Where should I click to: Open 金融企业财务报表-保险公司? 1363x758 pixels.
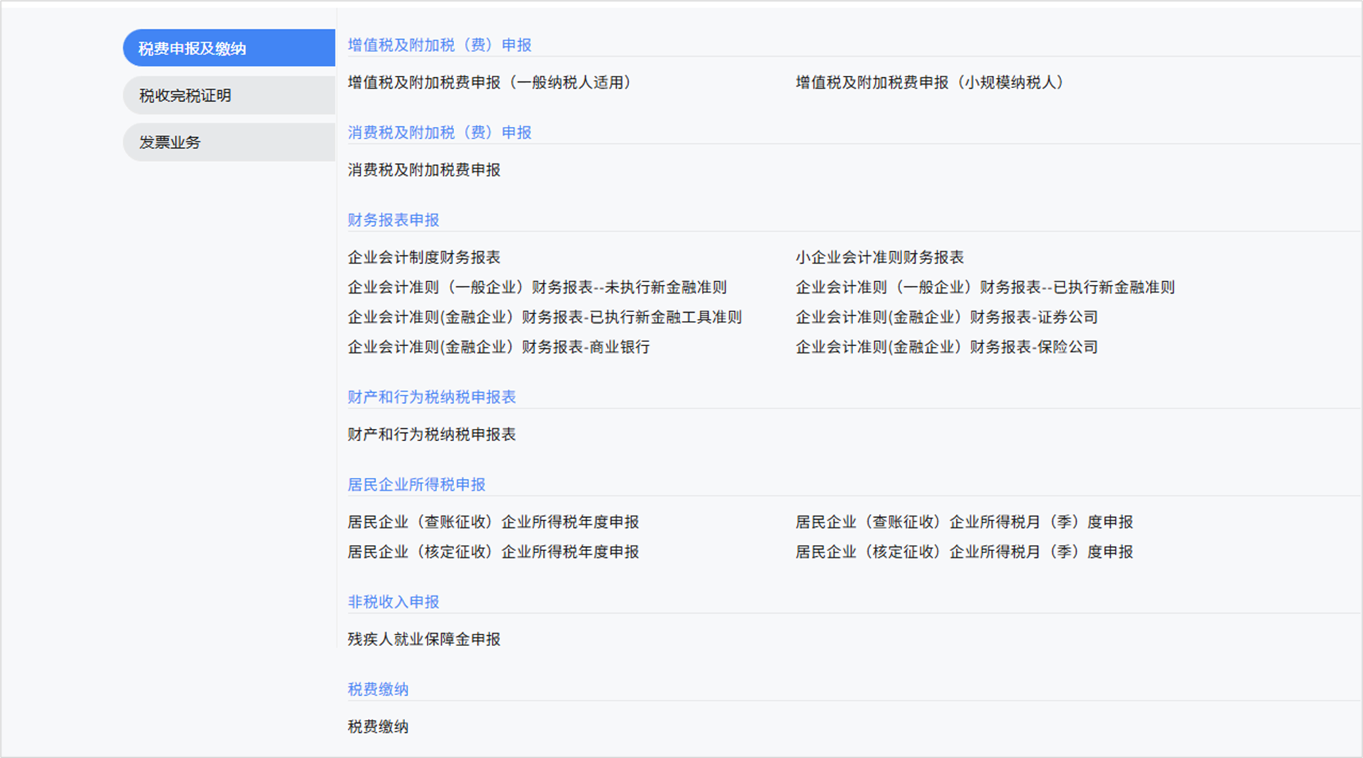[946, 348]
